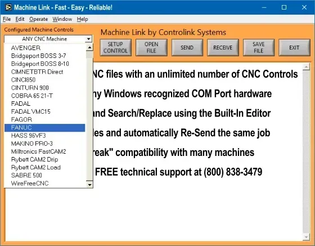Screen dimensions: 315x246
Task: Select Rybett CAM2 Load entry
Action: [44, 167]
